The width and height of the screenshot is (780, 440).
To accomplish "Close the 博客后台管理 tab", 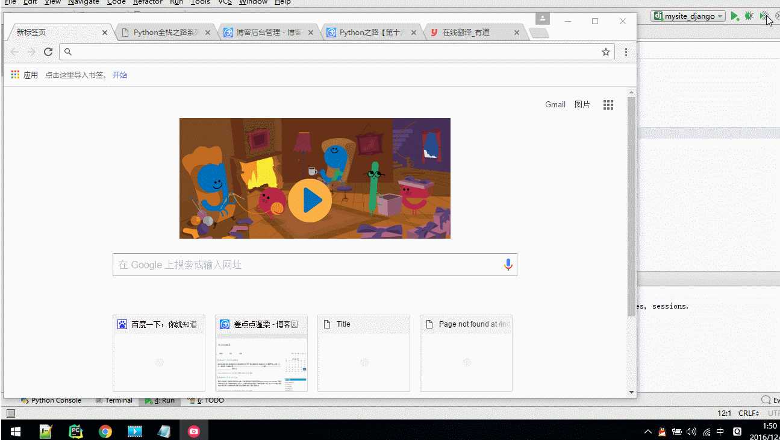I will (x=311, y=33).
